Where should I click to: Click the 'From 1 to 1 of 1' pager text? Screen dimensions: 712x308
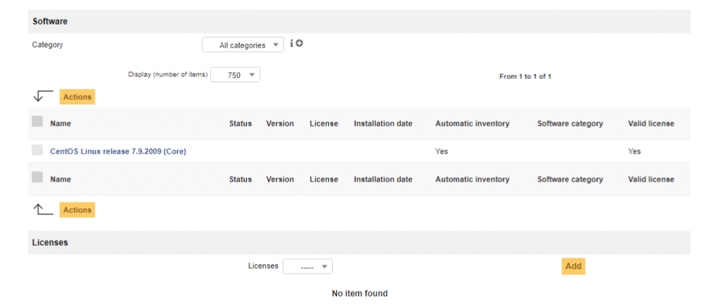pos(525,77)
